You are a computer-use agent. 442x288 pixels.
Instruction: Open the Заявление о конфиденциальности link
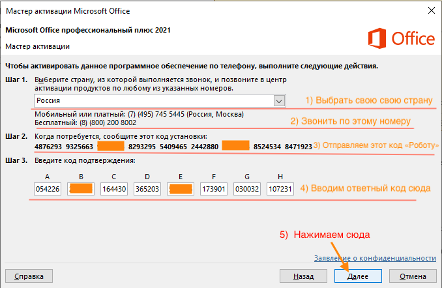pos(375,258)
